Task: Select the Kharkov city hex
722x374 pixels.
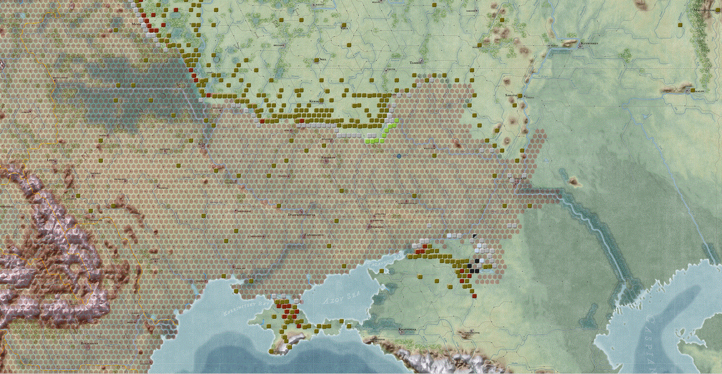Action: pyautogui.click(x=327, y=162)
